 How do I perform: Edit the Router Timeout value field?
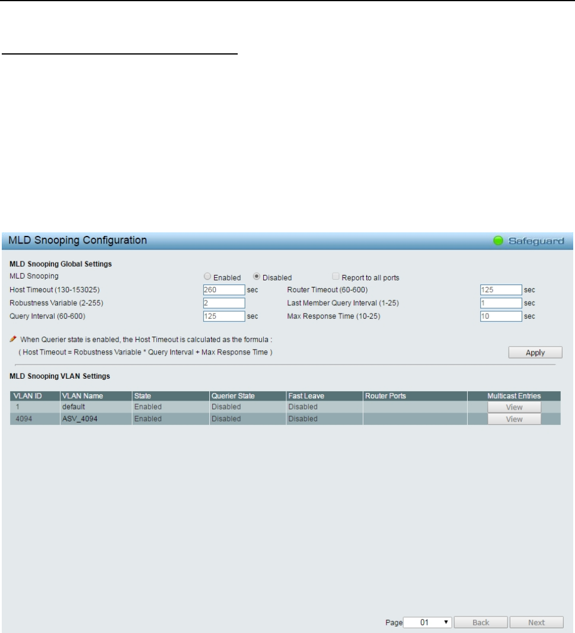[x=501, y=290]
